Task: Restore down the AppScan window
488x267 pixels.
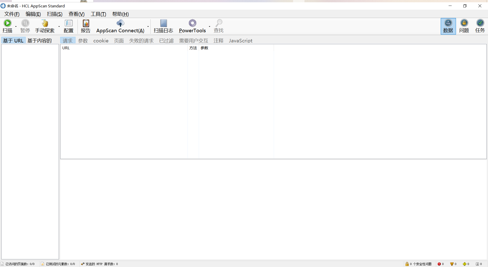Action: click(465, 6)
